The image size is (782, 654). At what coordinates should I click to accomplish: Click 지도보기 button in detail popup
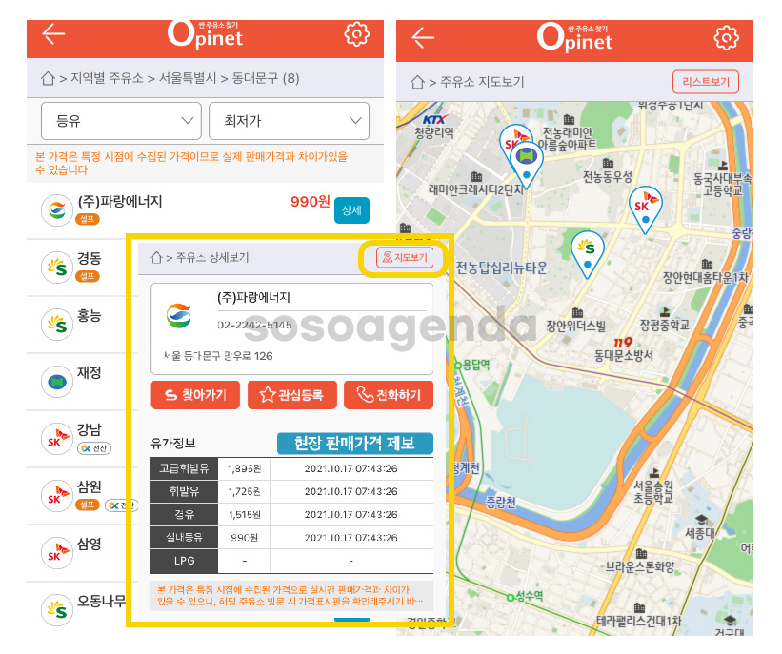[405, 258]
